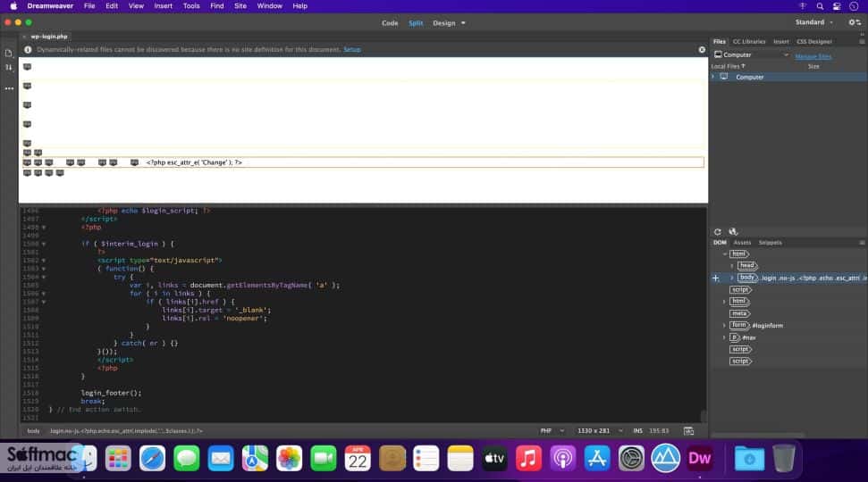
Task: Open the Files panel options menu
Action: (862, 41)
